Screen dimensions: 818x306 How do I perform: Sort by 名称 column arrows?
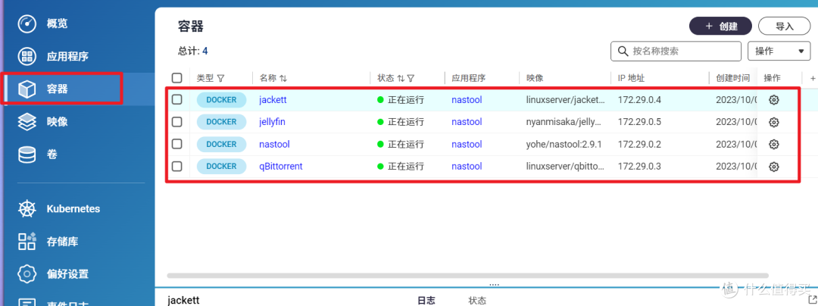283,78
